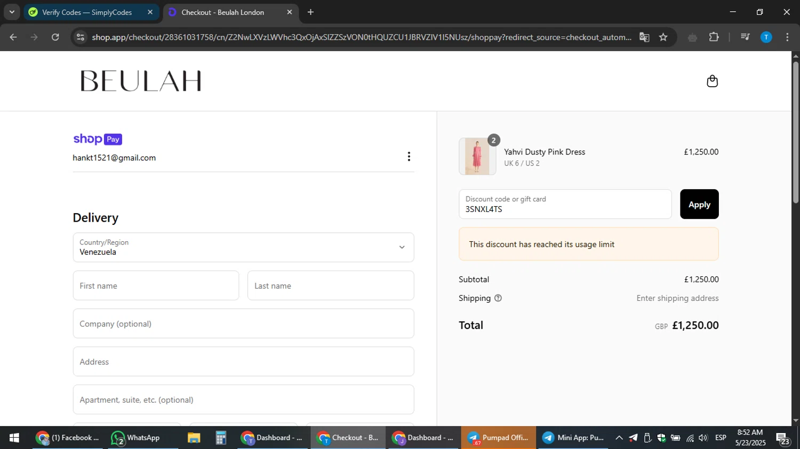Open the Pumpad Official Telegram taskbar item
The image size is (800, 449).
click(x=499, y=438)
